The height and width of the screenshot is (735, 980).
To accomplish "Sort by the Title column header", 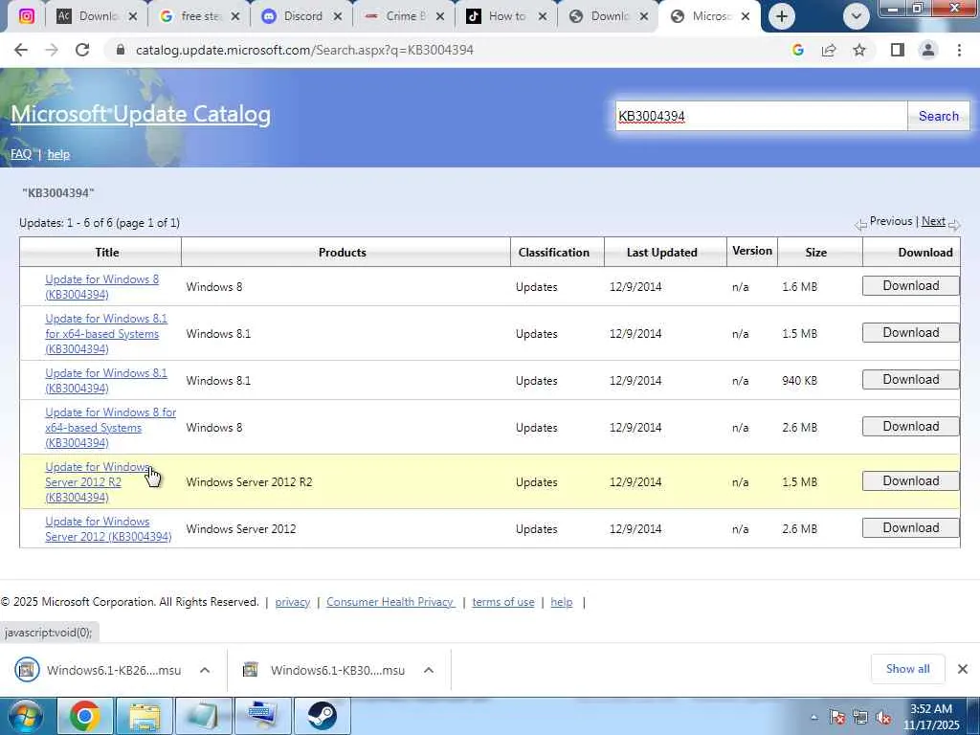I will [107, 253].
